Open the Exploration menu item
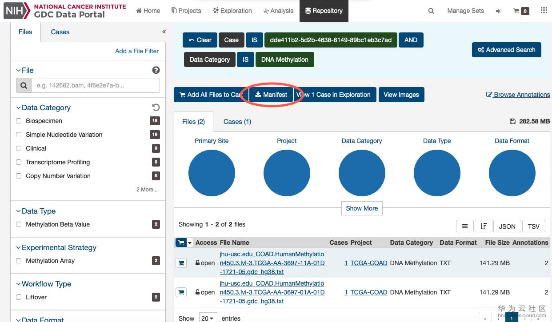This screenshot has width=552, height=322. (x=232, y=11)
